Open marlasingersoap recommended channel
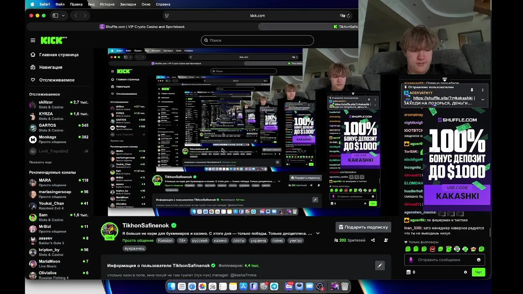This screenshot has width=523, height=294. point(59,194)
